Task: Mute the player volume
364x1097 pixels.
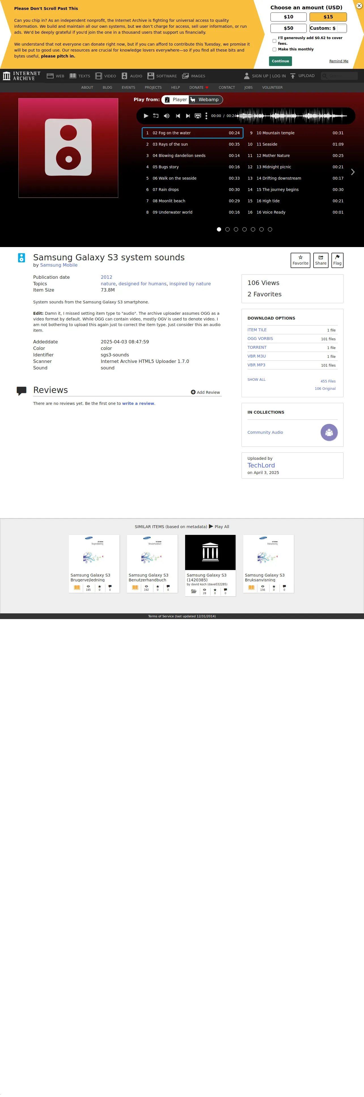Action: pos(167,116)
